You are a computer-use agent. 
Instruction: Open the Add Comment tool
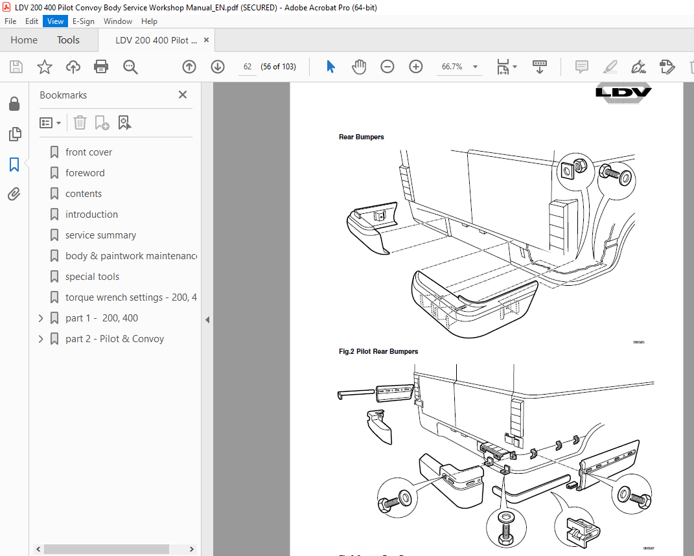pyautogui.click(x=581, y=67)
